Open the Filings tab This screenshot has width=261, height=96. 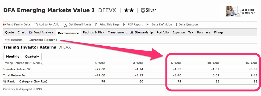pyautogui.click(x=219, y=33)
